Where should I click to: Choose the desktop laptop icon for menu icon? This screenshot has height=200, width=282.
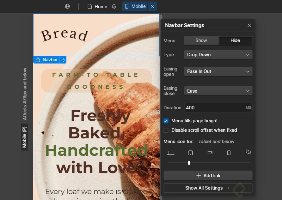point(170,153)
